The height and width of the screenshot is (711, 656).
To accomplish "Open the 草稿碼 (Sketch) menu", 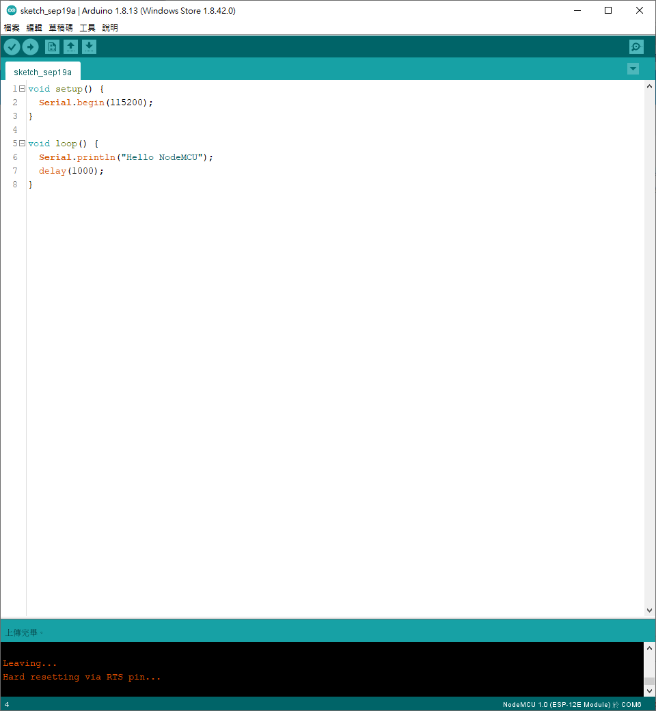I will [61, 27].
